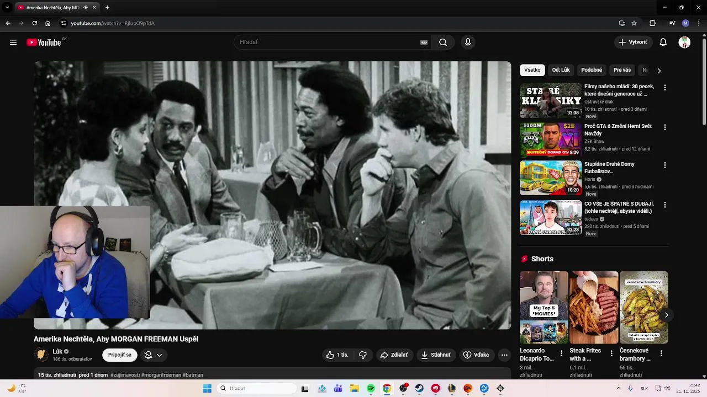This screenshot has width=707, height=397.
Task: Select the Od: Lúk filter chip
Action: (x=561, y=70)
